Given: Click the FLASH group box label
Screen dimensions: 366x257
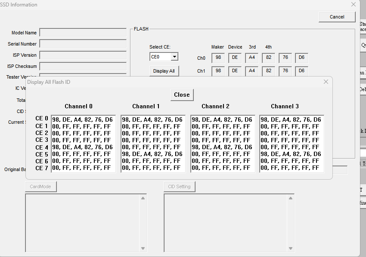Looking at the screenshot, I should click(x=141, y=29).
